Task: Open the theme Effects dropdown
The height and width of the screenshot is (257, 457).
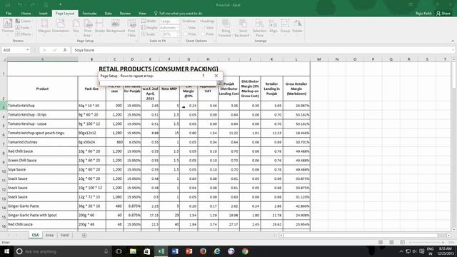Action: [x=24, y=34]
